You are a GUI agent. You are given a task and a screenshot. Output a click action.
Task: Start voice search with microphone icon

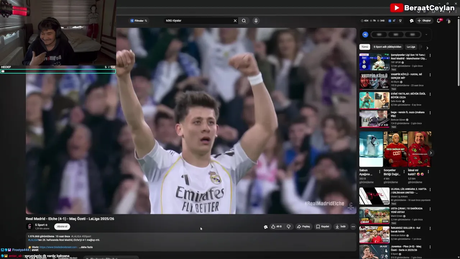[x=256, y=21]
